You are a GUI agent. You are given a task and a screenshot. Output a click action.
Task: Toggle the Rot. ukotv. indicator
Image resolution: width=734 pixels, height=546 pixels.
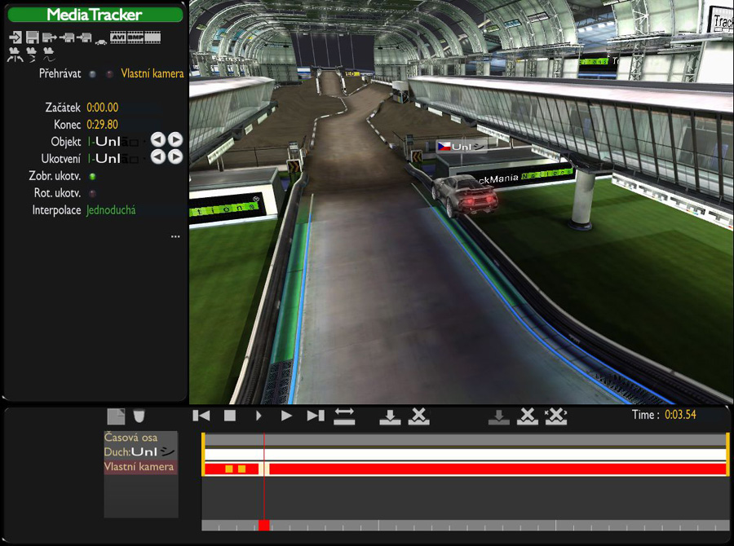(x=93, y=193)
